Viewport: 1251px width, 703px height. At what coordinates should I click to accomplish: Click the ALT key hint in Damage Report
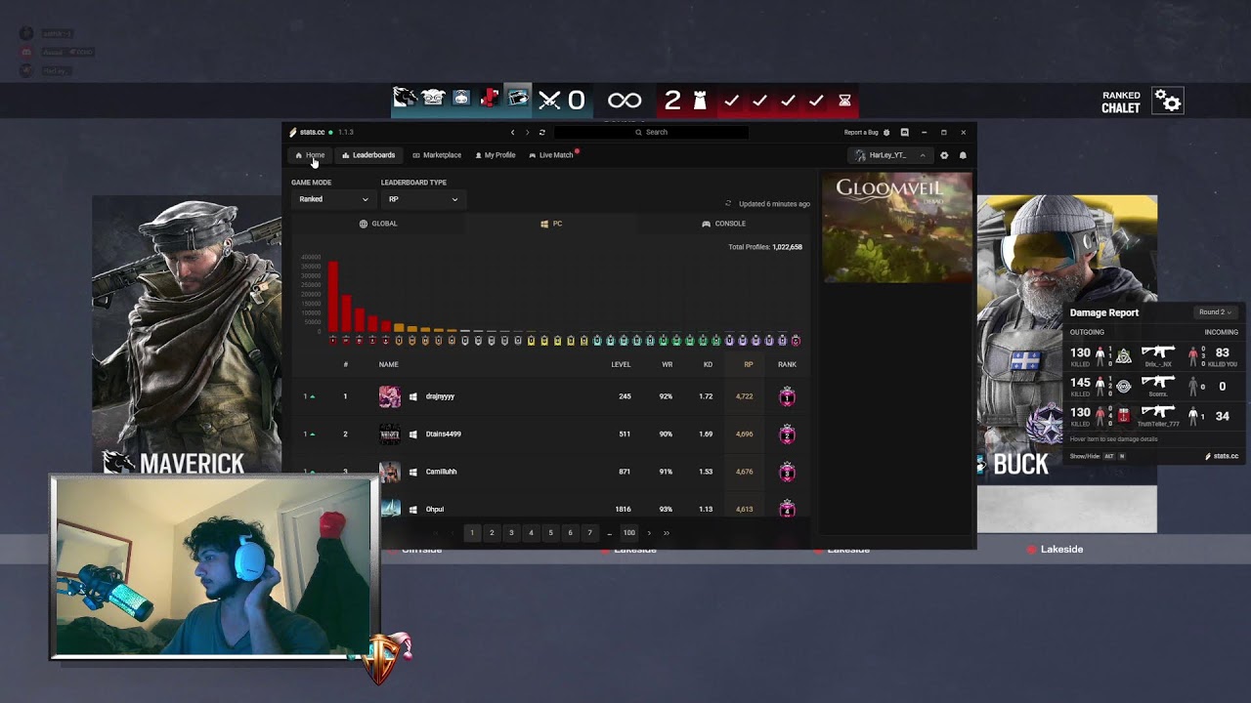(x=1108, y=456)
